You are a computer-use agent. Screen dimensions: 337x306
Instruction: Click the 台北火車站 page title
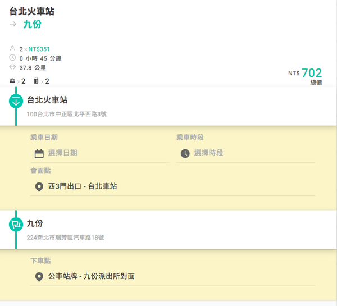point(32,11)
